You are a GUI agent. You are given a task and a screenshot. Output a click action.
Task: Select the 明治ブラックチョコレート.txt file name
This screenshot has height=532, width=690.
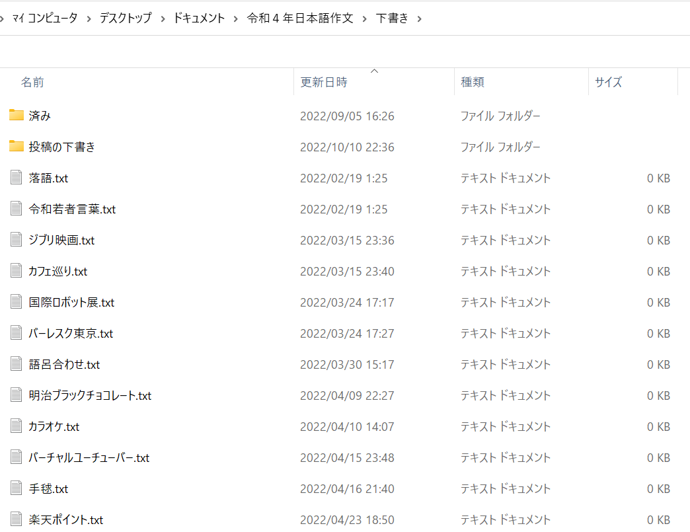(x=90, y=396)
